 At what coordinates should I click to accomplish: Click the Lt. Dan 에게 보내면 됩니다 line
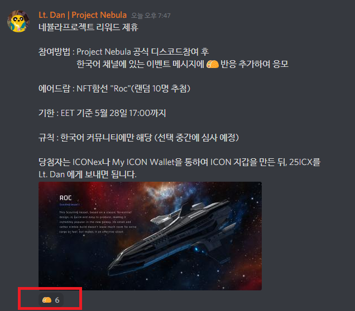point(88,174)
